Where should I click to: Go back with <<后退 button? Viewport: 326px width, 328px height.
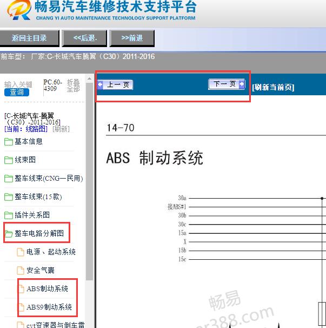point(85,38)
